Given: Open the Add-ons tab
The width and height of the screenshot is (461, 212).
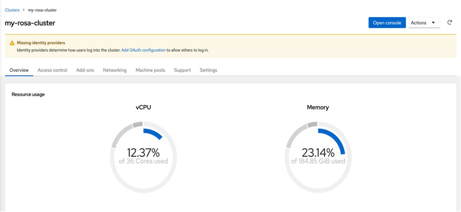Looking at the screenshot, I should [x=85, y=70].
